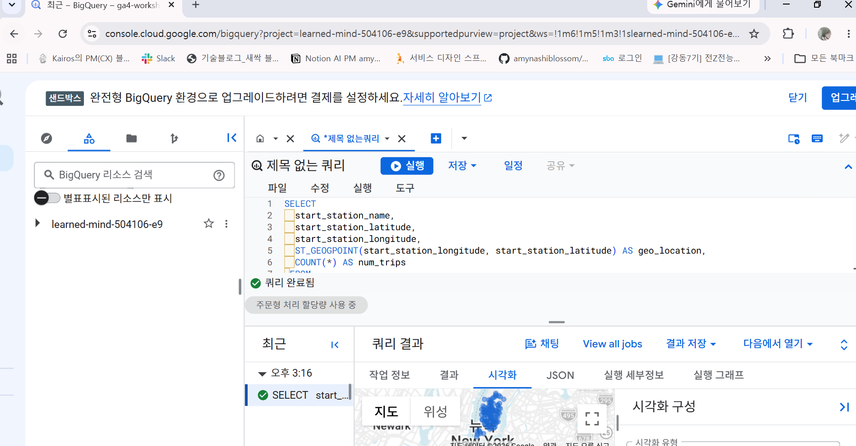Collapse the 오후 3:16 job group
856x446 pixels.
tap(262, 373)
